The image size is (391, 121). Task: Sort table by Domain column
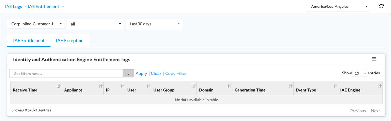tap(214, 88)
